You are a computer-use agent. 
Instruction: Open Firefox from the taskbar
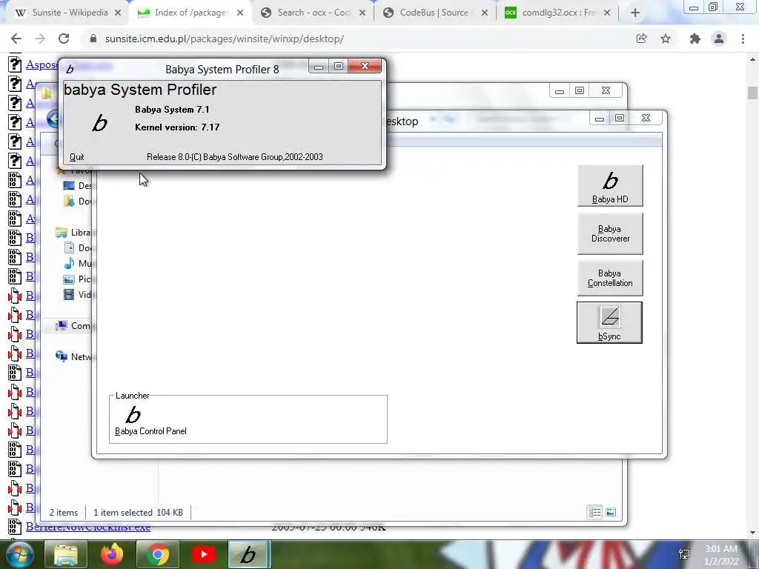tap(112, 554)
